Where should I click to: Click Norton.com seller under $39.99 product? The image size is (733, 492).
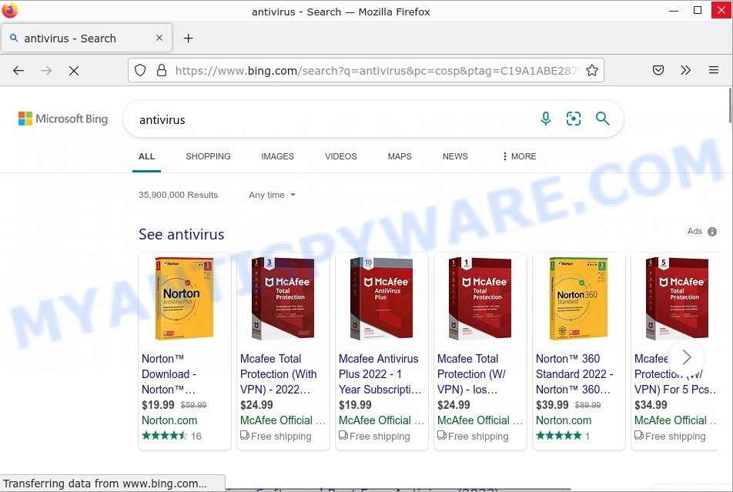coord(564,420)
